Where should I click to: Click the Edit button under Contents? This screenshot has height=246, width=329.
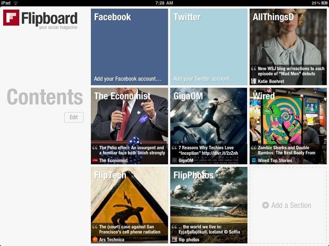pyautogui.click(x=74, y=117)
